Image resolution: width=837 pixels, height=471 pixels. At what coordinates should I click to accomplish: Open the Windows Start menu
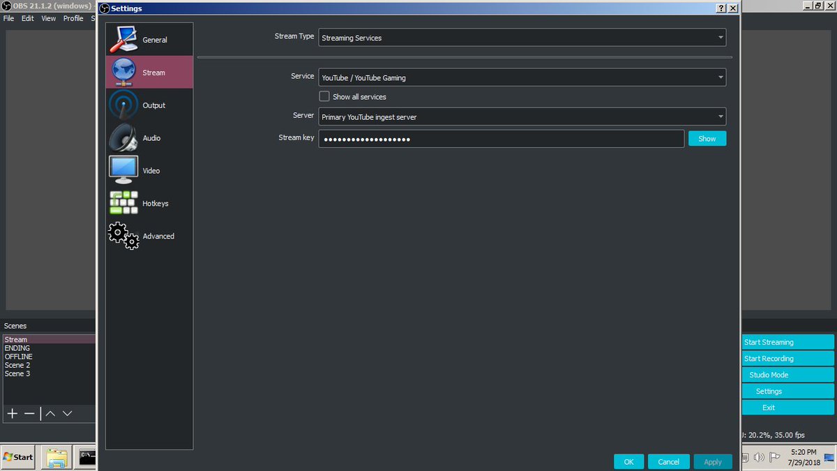pos(19,457)
